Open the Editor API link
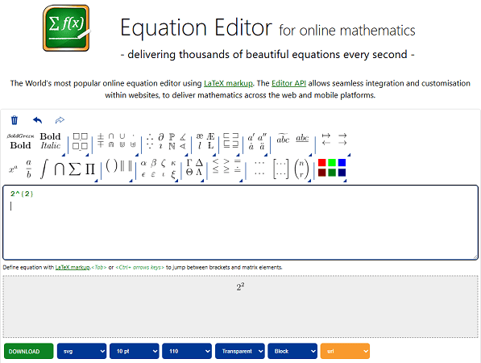Image resolution: width=481 pixels, height=363 pixels. tap(289, 83)
